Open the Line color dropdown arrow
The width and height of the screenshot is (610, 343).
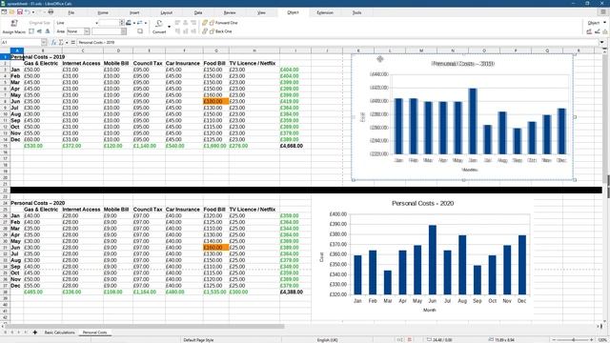pyautogui.click(x=134, y=23)
